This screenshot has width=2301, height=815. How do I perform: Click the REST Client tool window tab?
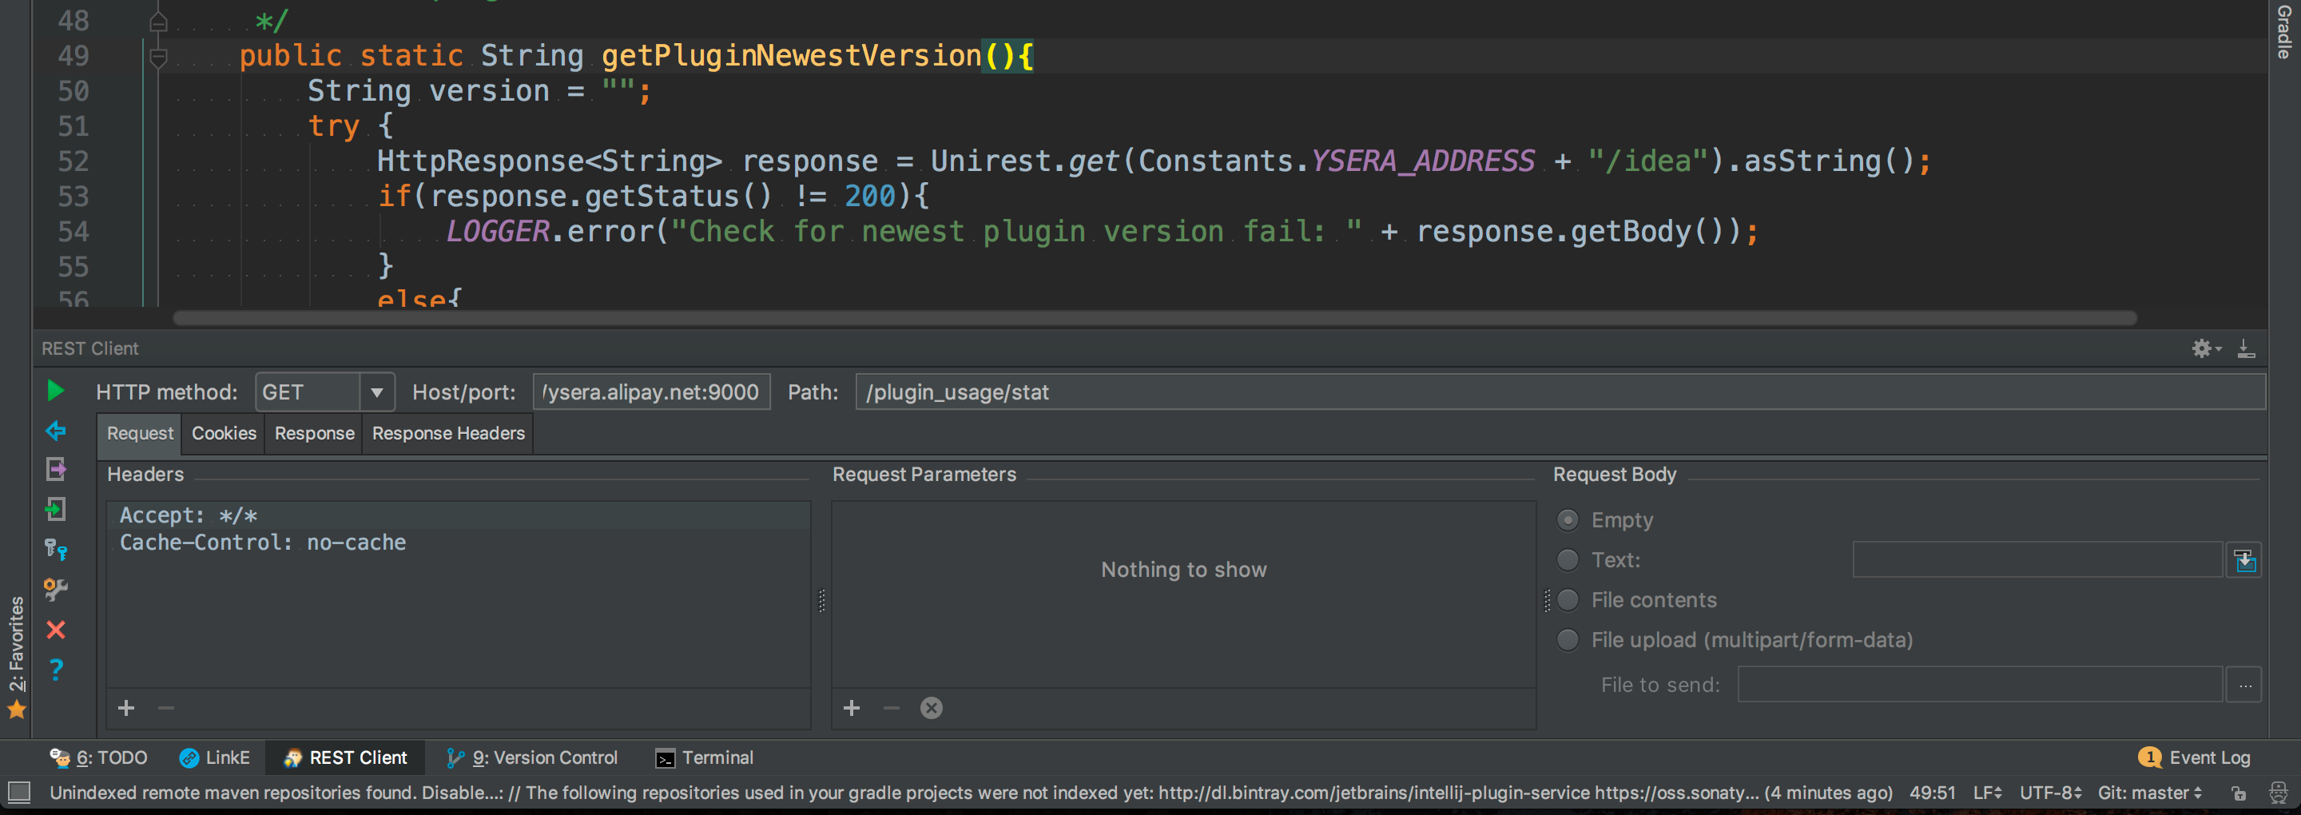click(x=346, y=757)
